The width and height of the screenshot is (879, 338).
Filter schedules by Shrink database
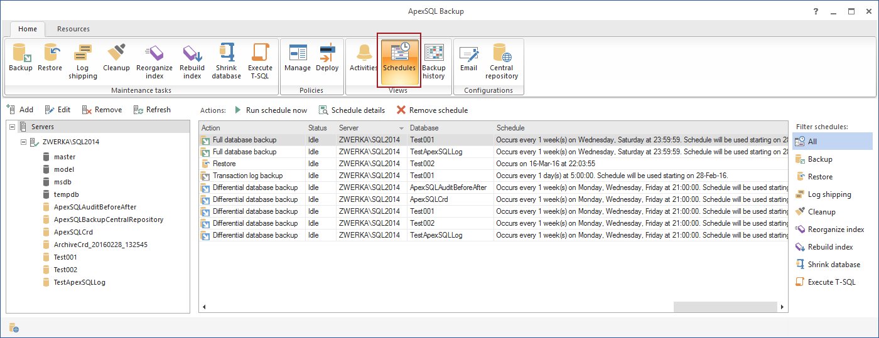click(833, 265)
